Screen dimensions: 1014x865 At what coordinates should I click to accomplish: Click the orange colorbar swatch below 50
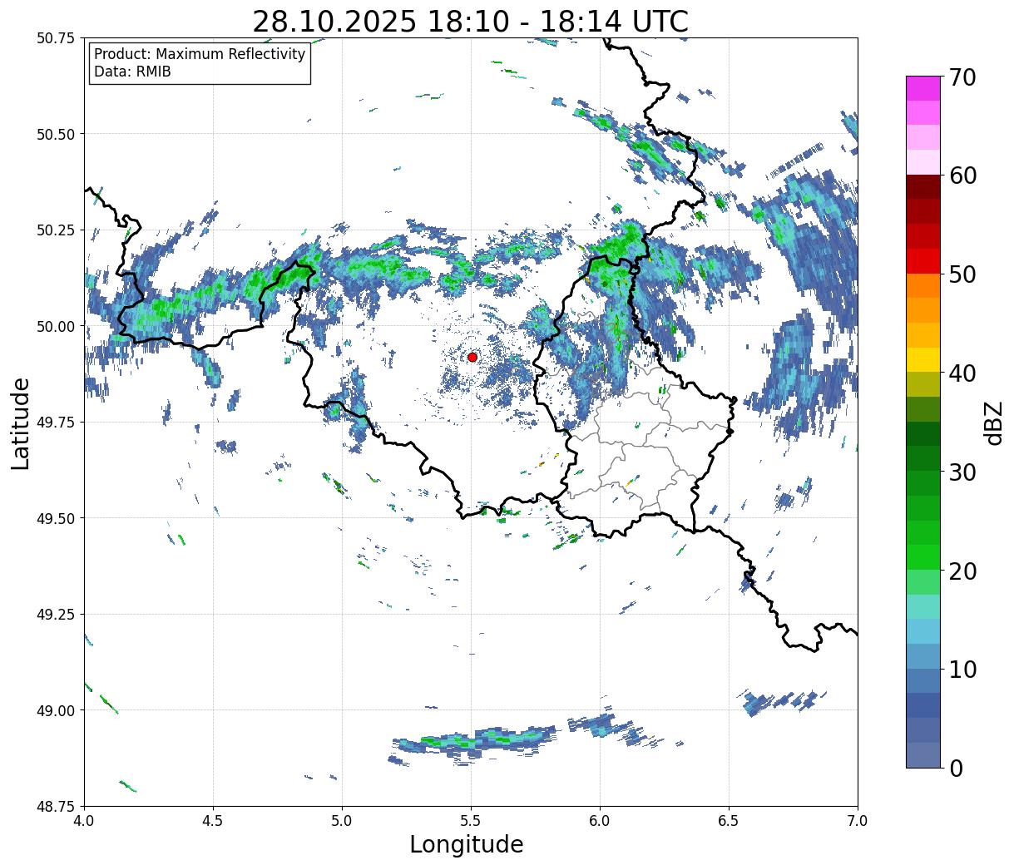tap(922, 285)
